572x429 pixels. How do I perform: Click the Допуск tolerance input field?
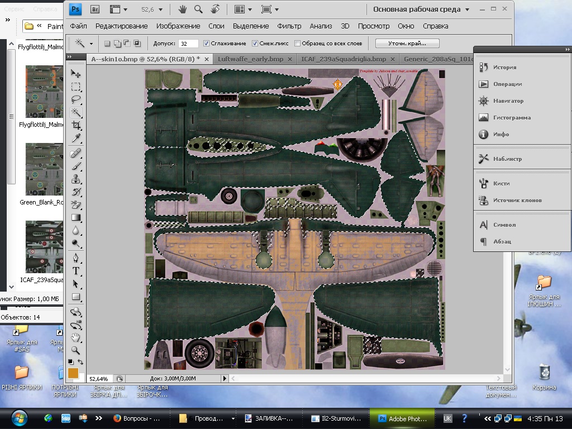click(x=188, y=44)
